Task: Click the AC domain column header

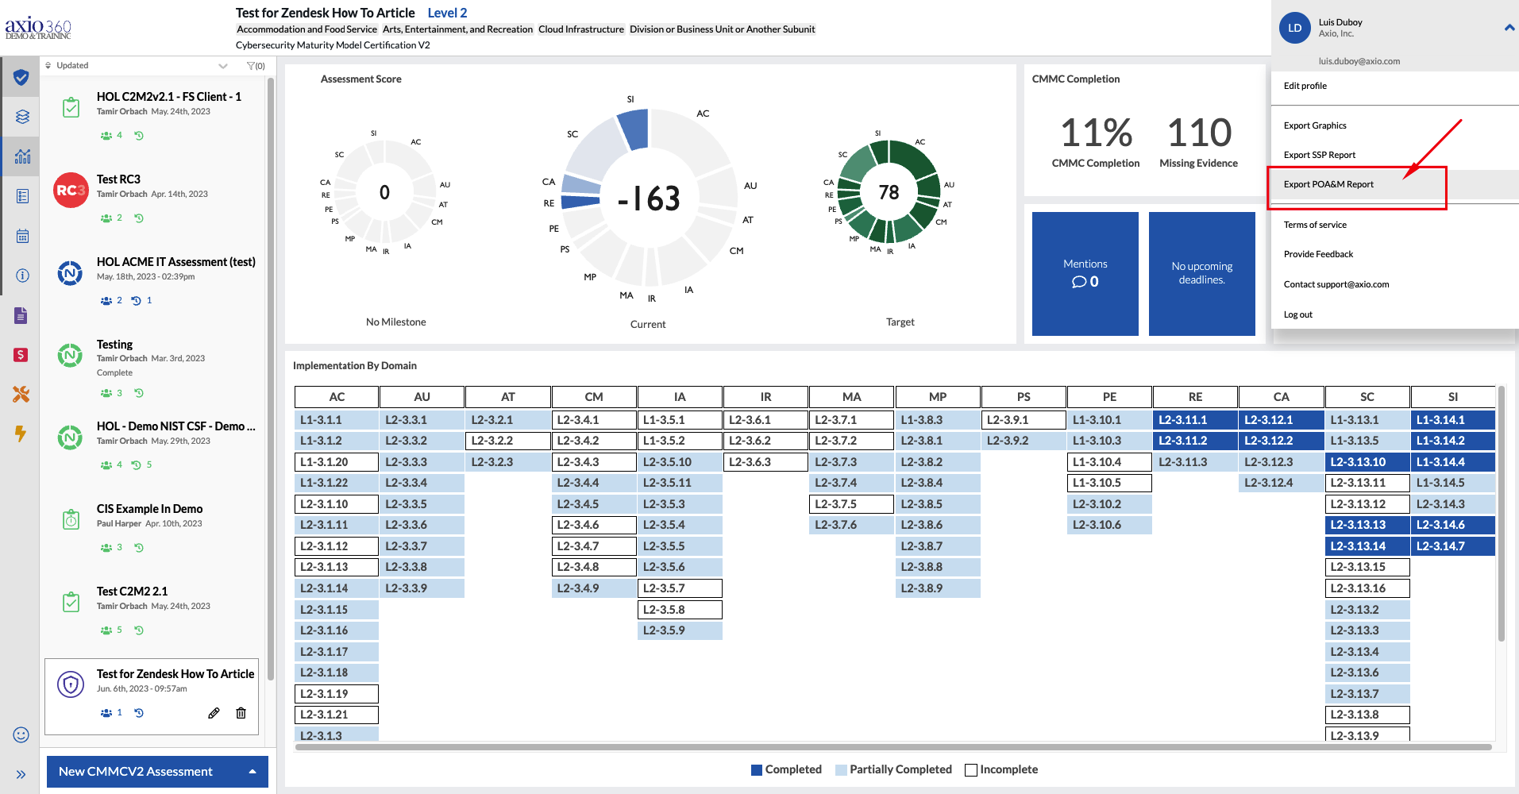Action: 337,397
